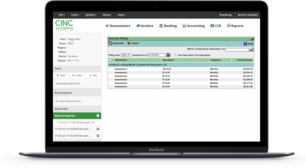The image size is (306, 168).
Task: Click the red Cancel icon in Generate Billing
Action: tap(129, 43)
